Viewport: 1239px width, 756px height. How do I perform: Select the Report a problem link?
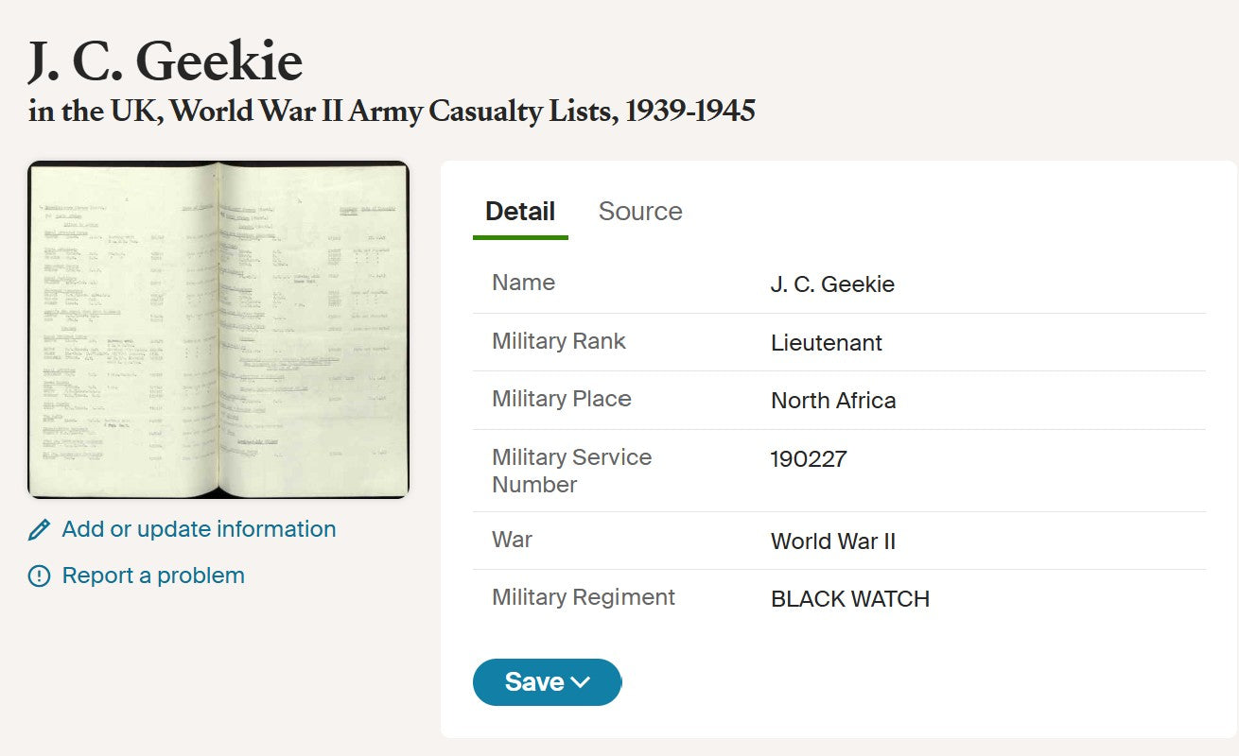pyautogui.click(x=153, y=576)
